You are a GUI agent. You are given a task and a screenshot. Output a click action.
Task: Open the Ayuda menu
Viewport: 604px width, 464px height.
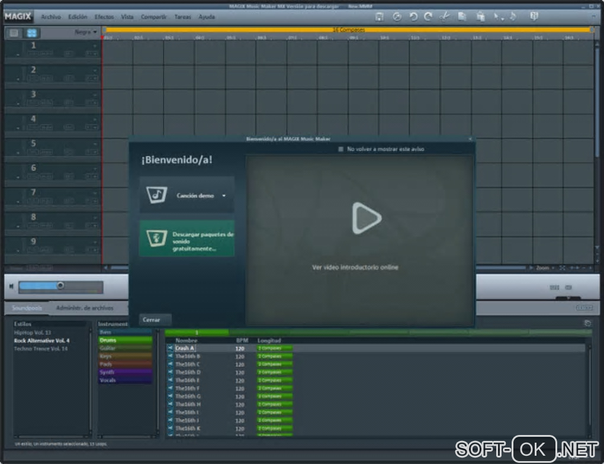pyautogui.click(x=207, y=17)
